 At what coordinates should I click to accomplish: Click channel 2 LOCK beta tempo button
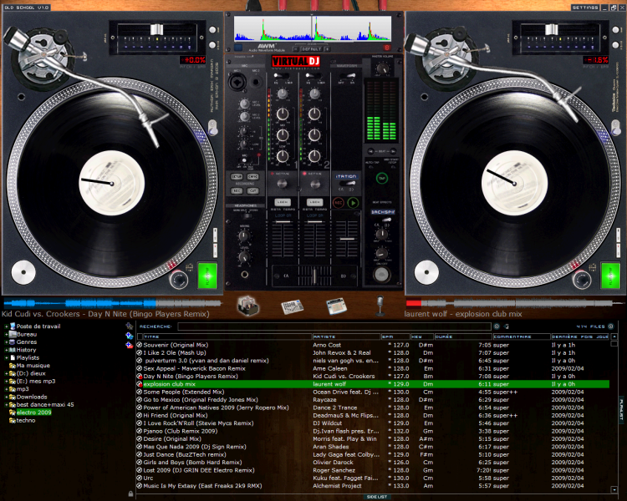point(314,202)
